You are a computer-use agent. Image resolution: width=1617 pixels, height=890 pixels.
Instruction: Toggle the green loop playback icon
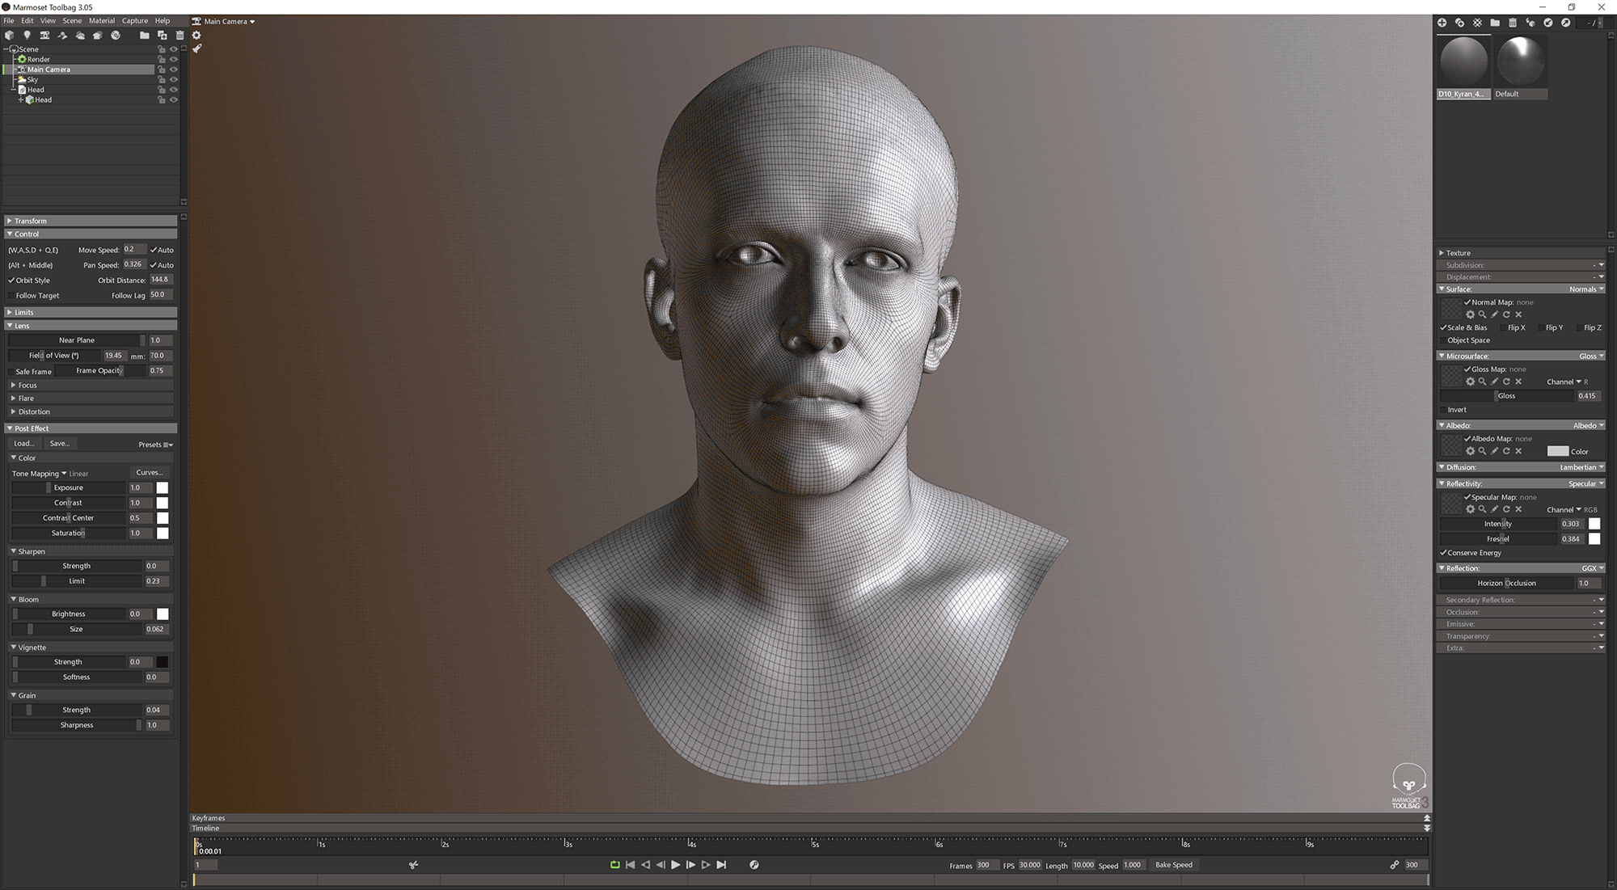pyautogui.click(x=614, y=865)
